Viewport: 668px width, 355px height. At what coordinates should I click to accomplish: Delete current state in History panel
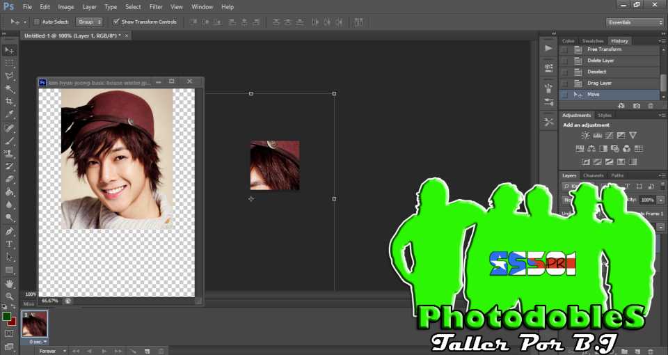651,106
